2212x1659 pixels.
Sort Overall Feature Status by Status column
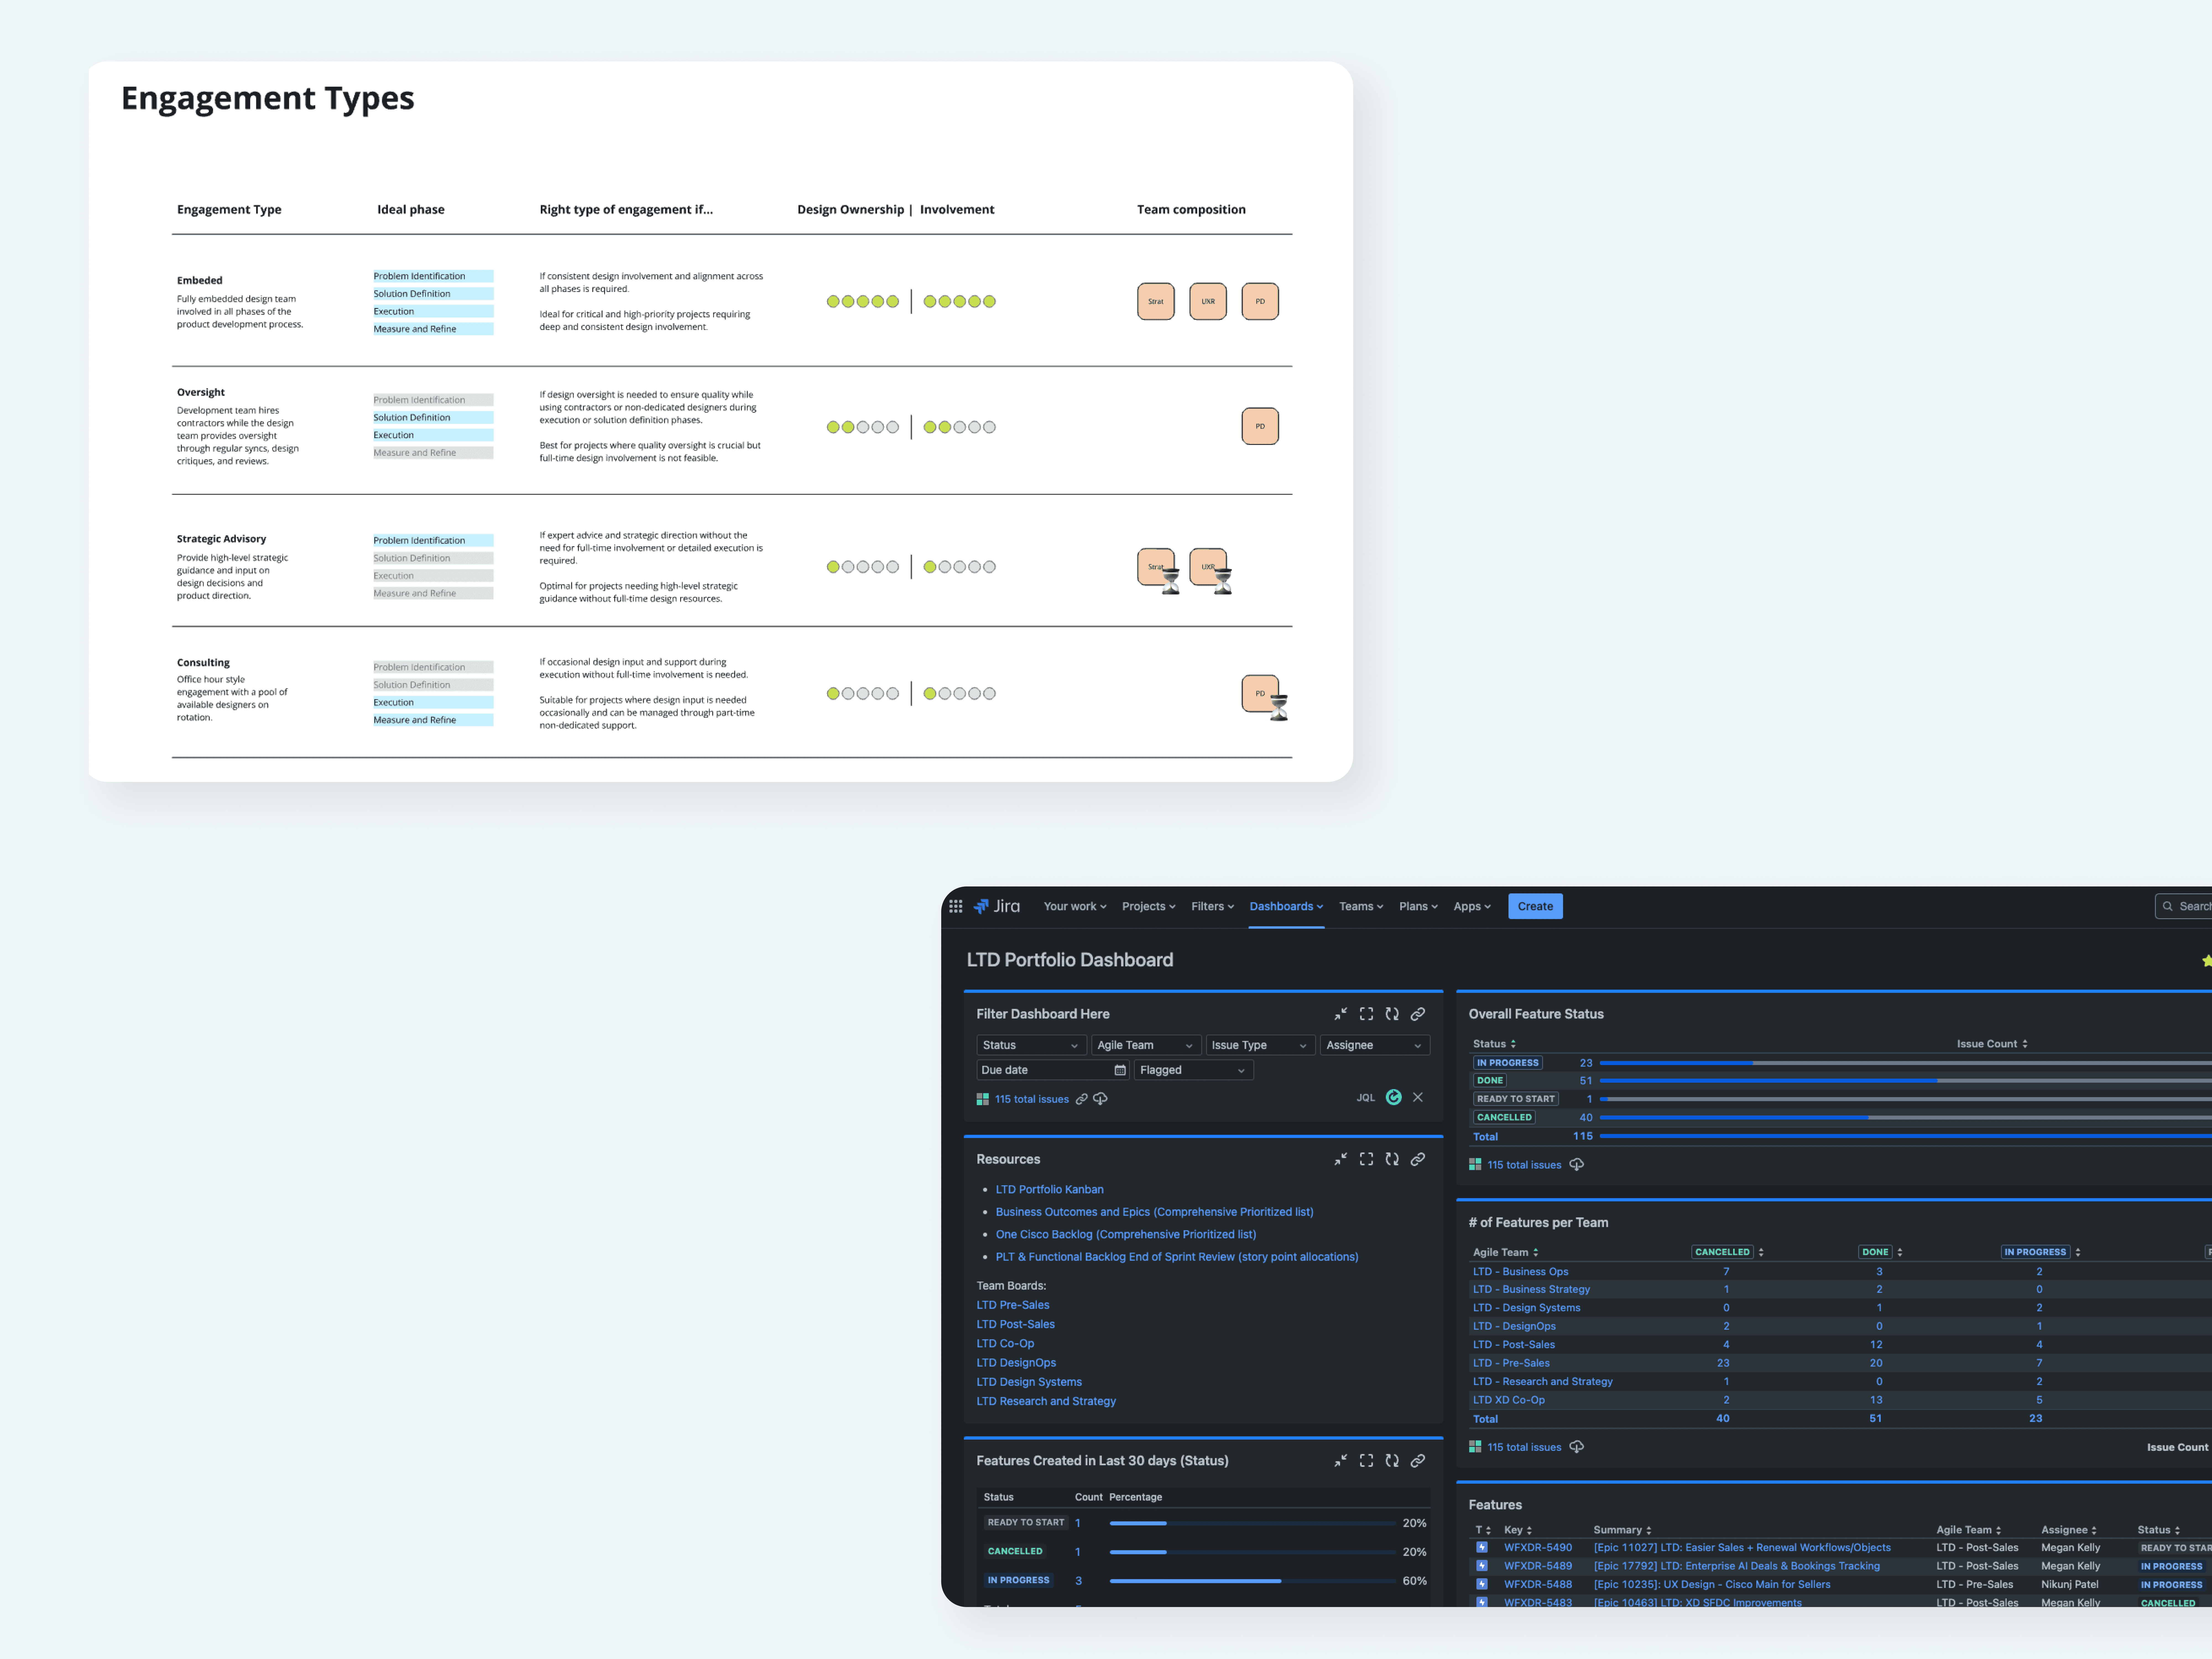pos(1495,1044)
